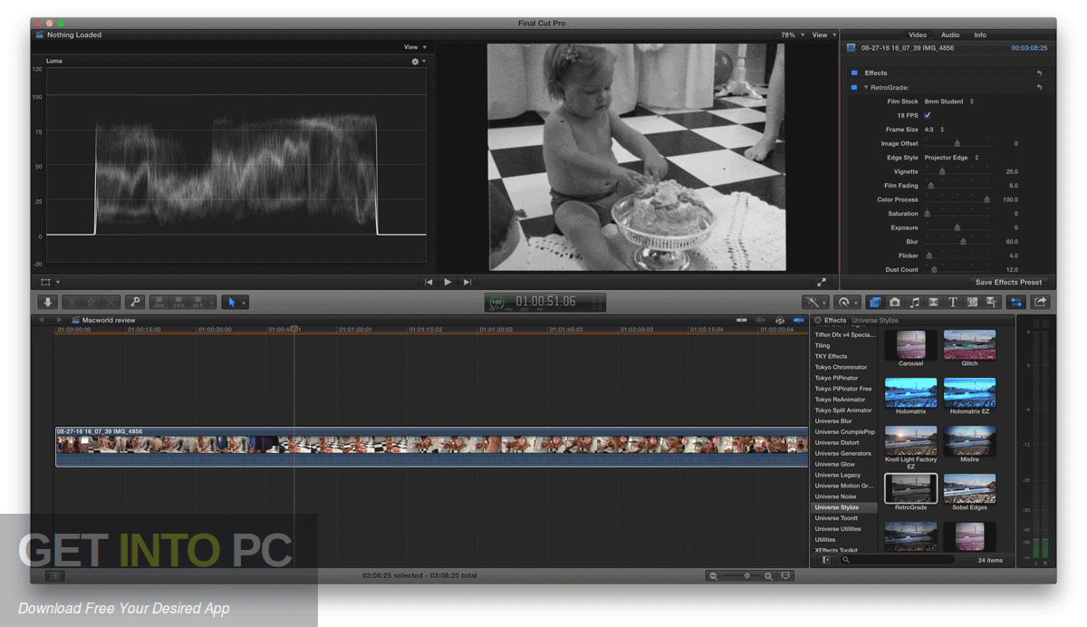
Task: Select the IMG_4856 clip in timeline
Action: (x=431, y=448)
